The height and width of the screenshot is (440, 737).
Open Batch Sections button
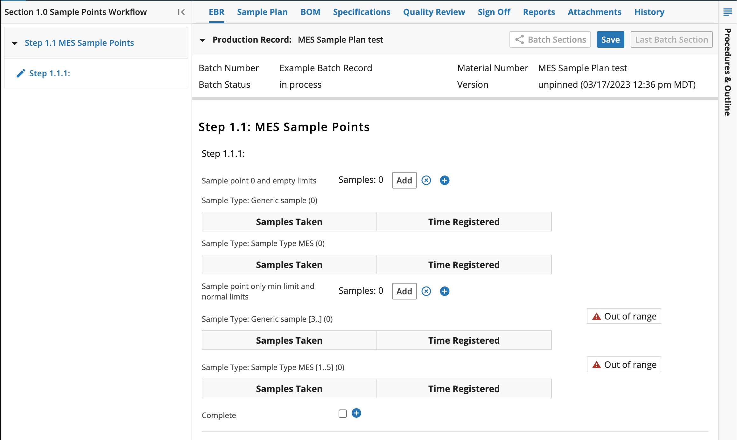coord(550,39)
